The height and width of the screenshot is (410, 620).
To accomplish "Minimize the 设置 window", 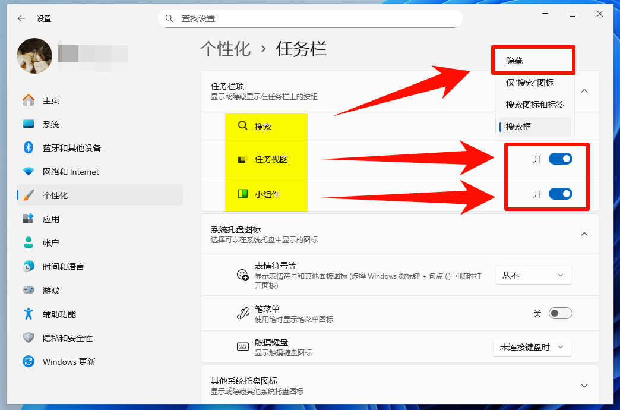I will tap(545, 14).
